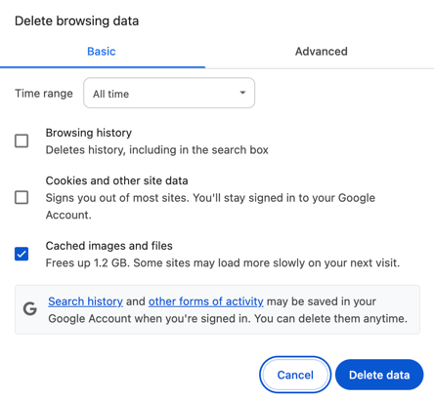The width and height of the screenshot is (434, 399).
Task: Click the Google G logo icon
Action: pyautogui.click(x=29, y=308)
